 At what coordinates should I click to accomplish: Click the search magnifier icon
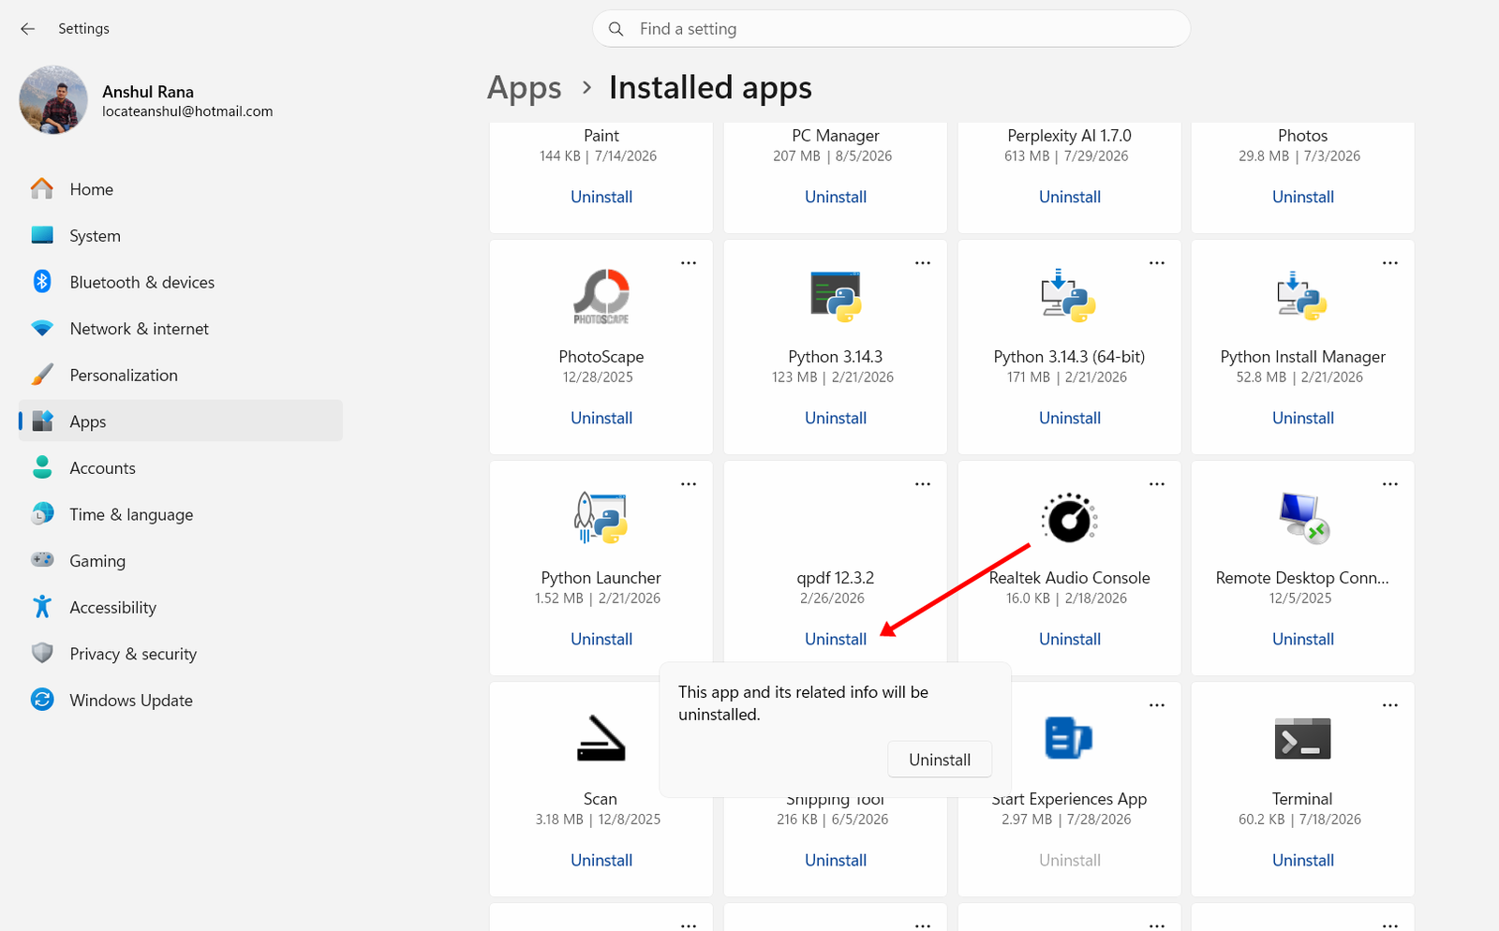[x=616, y=29]
